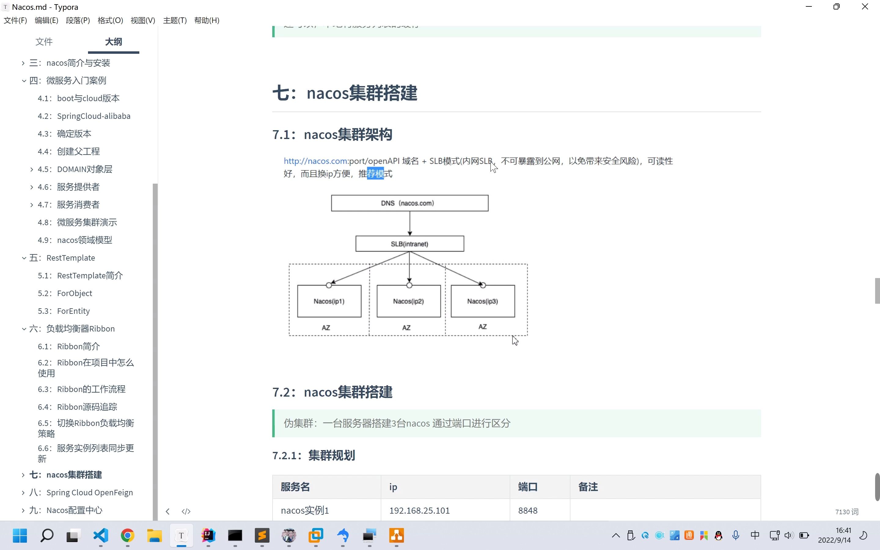Open Google Chrome from taskbar
This screenshot has height=550, width=880.
pos(128,535)
